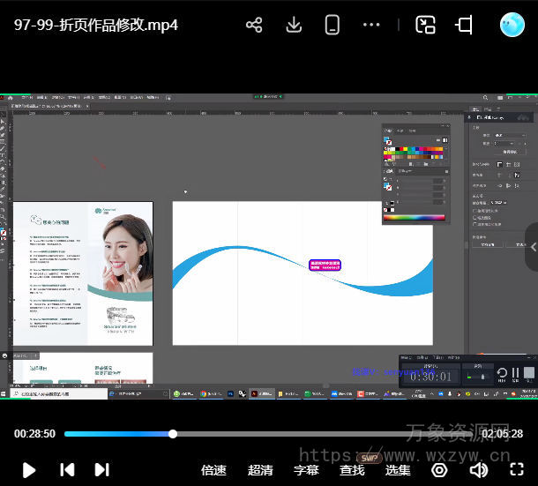Mute the video volume
This screenshot has width=538, height=486.
[x=479, y=470]
